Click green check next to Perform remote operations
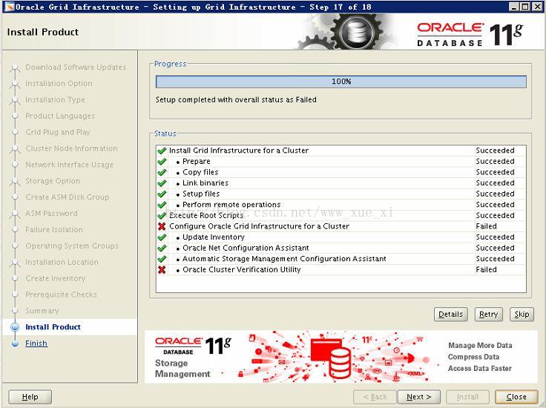The image size is (546, 408). tap(162, 205)
